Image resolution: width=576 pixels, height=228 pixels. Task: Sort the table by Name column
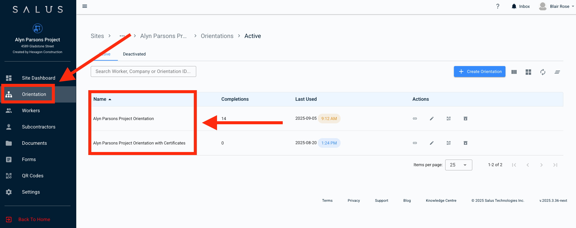[x=100, y=99]
